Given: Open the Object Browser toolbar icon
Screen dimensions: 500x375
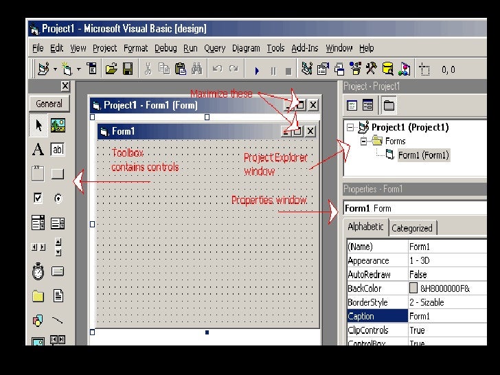Looking at the screenshot, I should point(355,69).
